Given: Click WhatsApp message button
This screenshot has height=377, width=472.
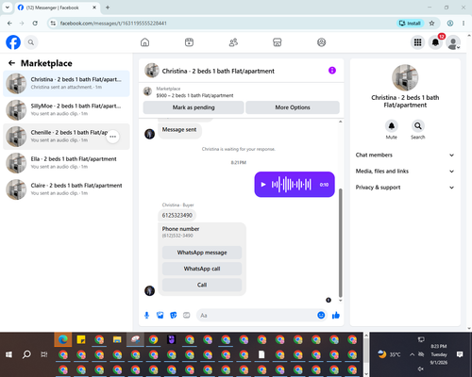Looking at the screenshot, I should coord(202,253).
